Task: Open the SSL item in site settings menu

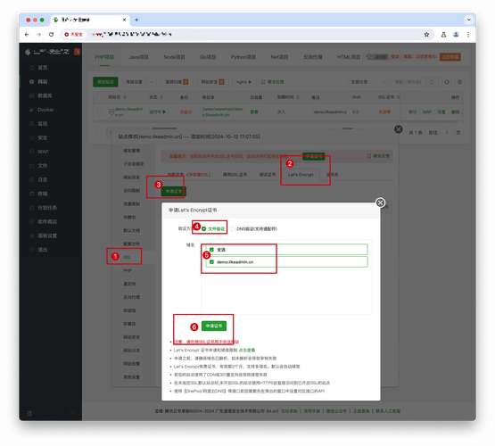Action: coord(127,257)
